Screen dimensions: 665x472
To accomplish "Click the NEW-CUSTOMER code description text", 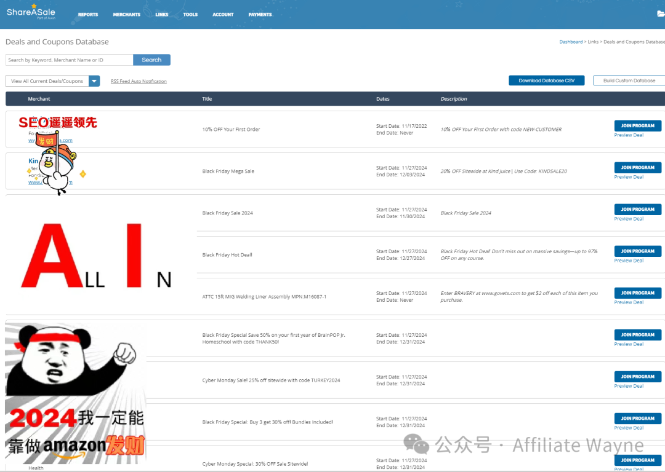I will (x=501, y=130).
